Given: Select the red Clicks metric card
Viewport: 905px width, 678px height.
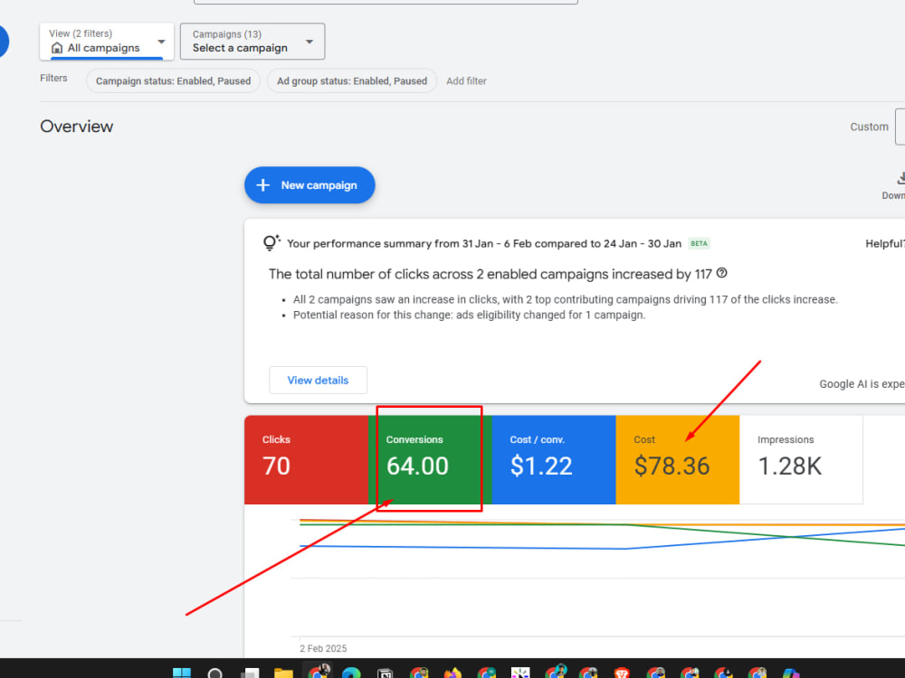Looking at the screenshot, I should (x=306, y=459).
